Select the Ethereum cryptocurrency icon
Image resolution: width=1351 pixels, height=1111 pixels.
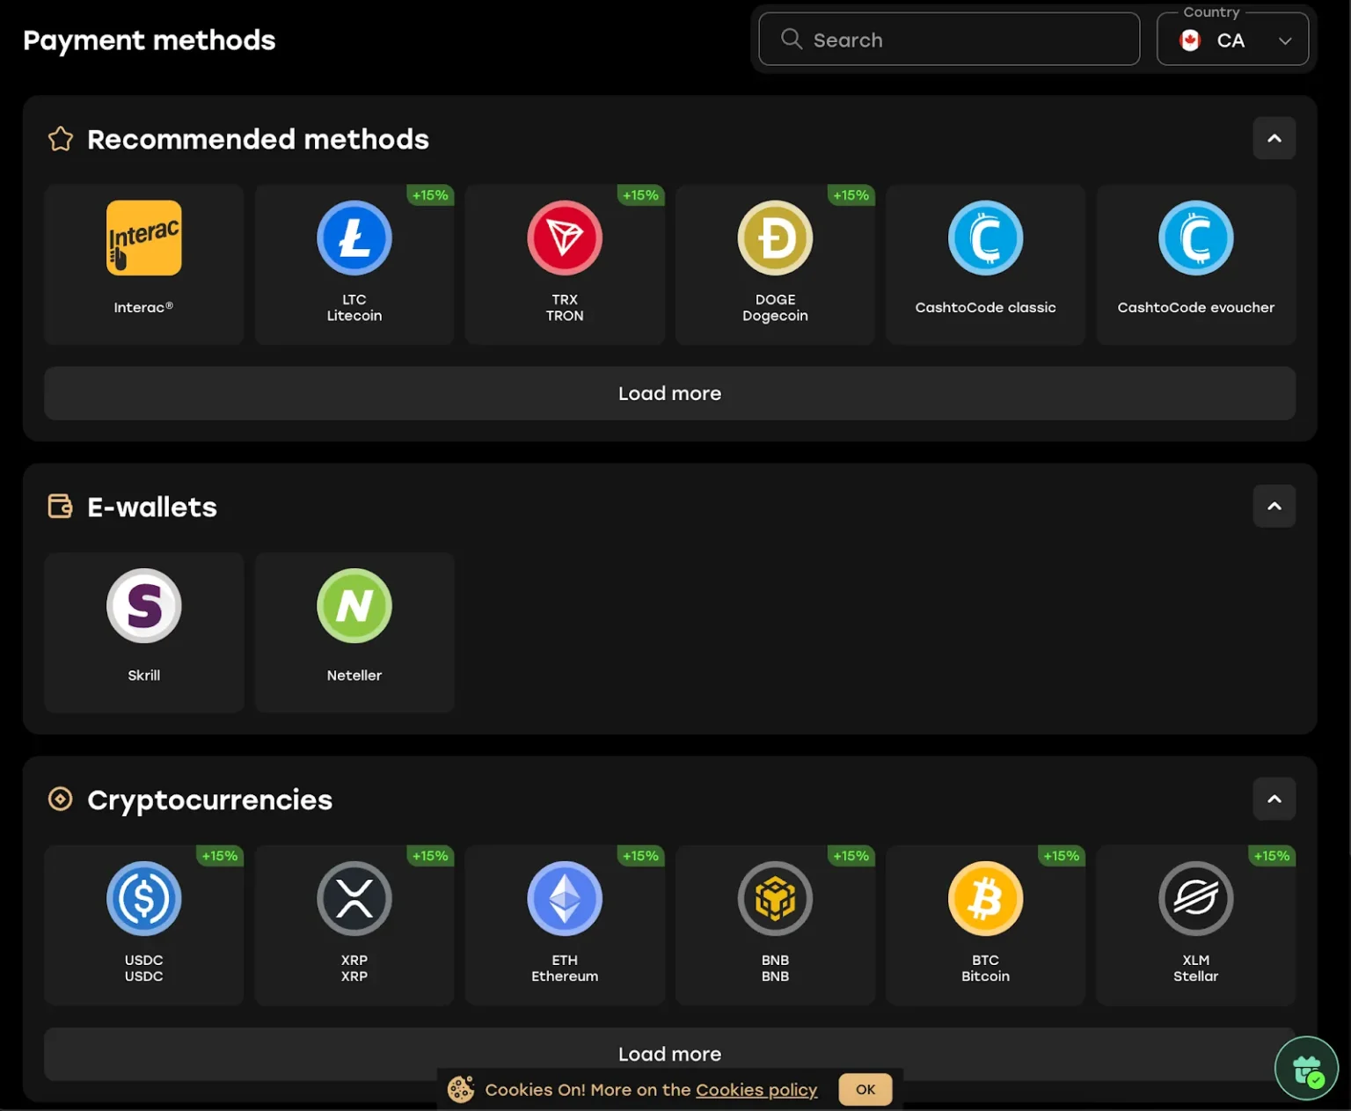564,898
